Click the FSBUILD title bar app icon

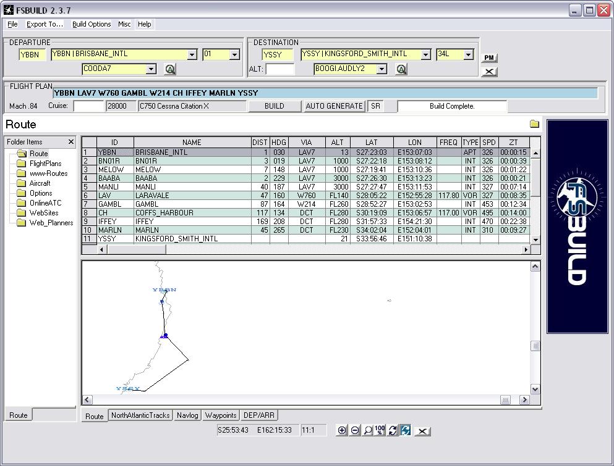9,9
